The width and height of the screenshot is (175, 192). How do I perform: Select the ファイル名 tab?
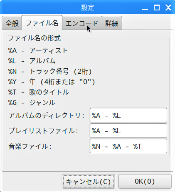(42, 23)
